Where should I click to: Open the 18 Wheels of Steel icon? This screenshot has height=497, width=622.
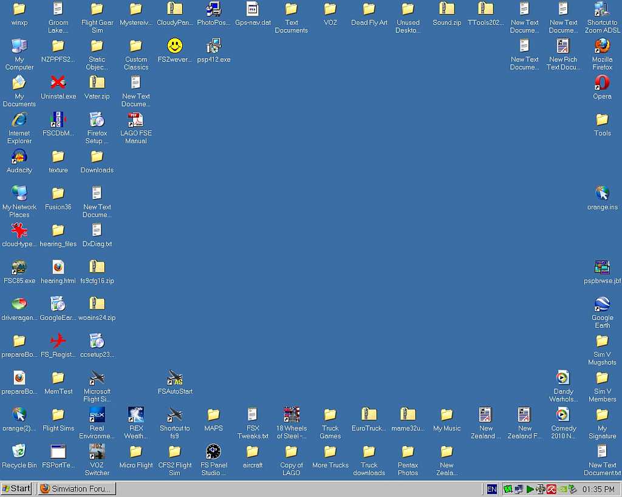tap(292, 415)
